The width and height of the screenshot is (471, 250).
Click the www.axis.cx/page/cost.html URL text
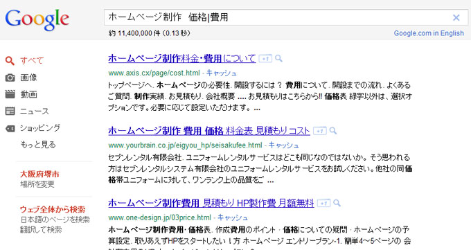pyautogui.click(x=154, y=73)
